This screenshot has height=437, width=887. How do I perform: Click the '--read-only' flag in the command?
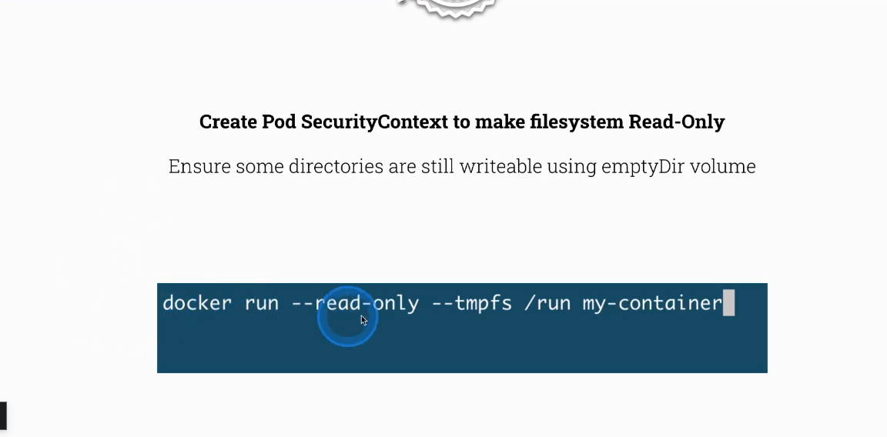[355, 303]
